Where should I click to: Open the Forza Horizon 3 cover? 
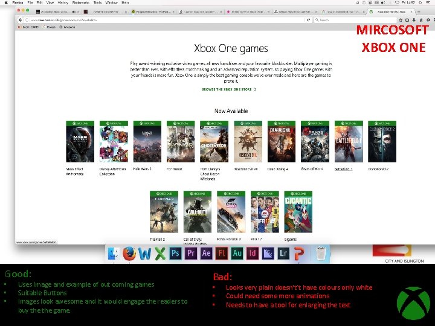(x=231, y=212)
